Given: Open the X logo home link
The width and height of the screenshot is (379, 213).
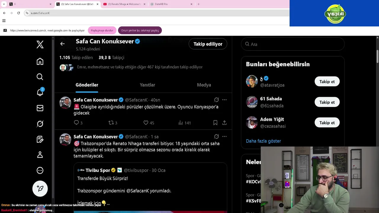Looking at the screenshot, I should tap(40, 44).
